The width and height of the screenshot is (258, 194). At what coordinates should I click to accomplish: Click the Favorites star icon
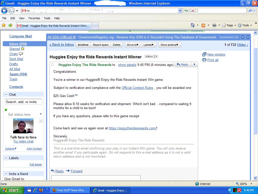[4, 25]
